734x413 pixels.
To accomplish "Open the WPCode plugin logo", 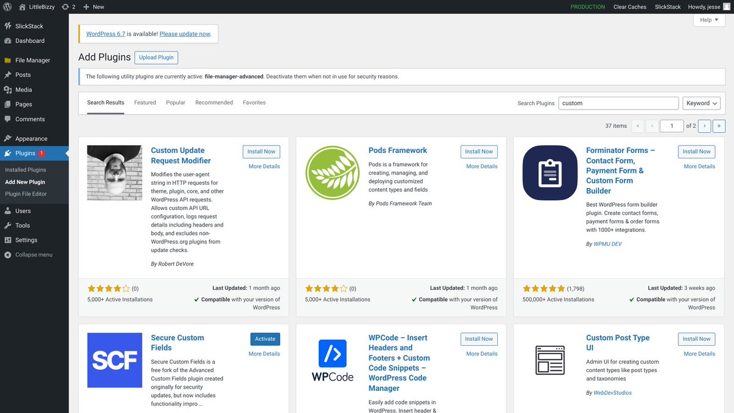I will (333, 360).
